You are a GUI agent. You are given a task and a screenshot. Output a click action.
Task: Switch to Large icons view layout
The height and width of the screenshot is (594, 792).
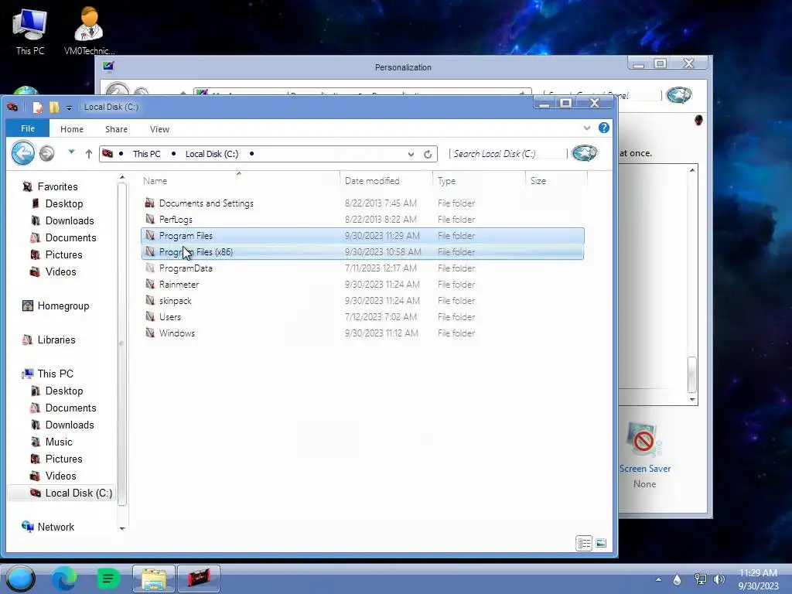(600, 543)
